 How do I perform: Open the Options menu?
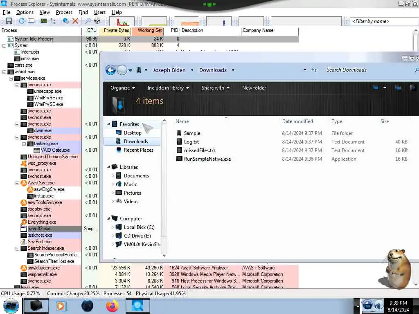click(25, 12)
